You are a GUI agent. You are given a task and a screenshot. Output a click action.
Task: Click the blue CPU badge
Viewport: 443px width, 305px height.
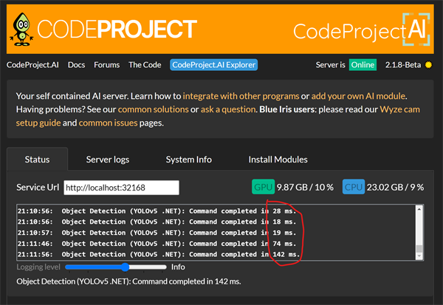tap(354, 187)
